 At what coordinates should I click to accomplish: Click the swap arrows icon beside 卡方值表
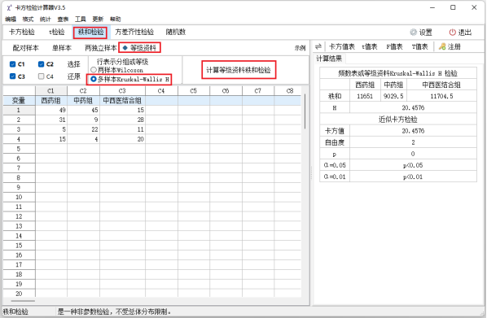318,47
